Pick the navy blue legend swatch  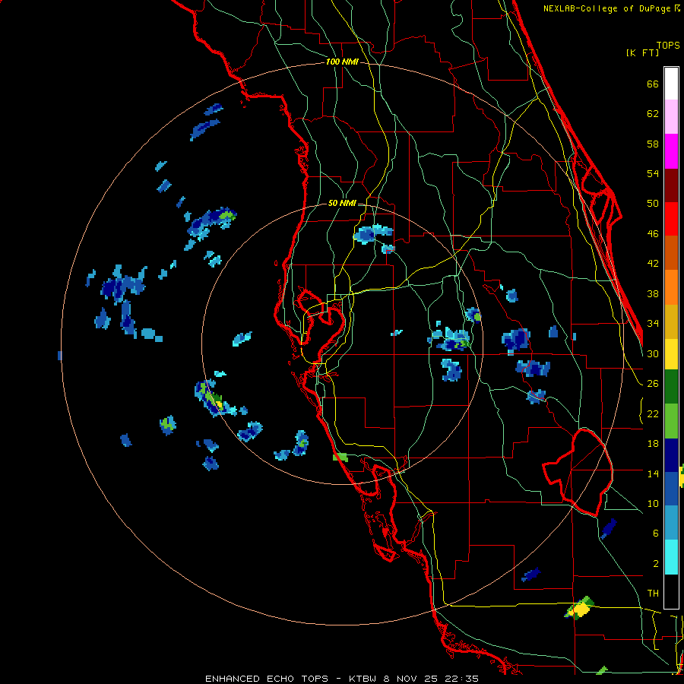pyautogui.click(x=671, y=455)
